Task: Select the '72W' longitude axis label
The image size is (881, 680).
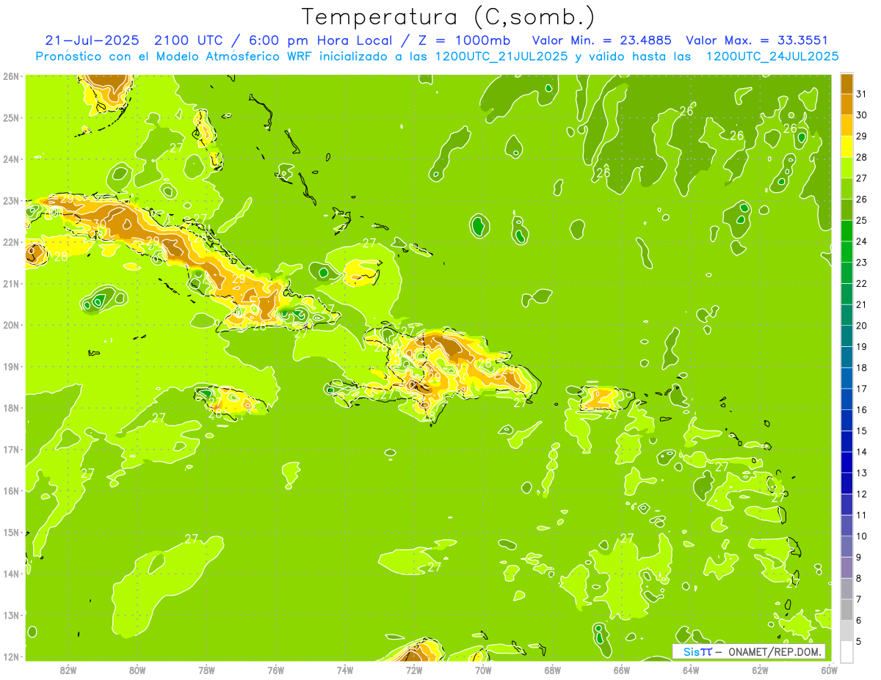Action: (x=414, y=669)
